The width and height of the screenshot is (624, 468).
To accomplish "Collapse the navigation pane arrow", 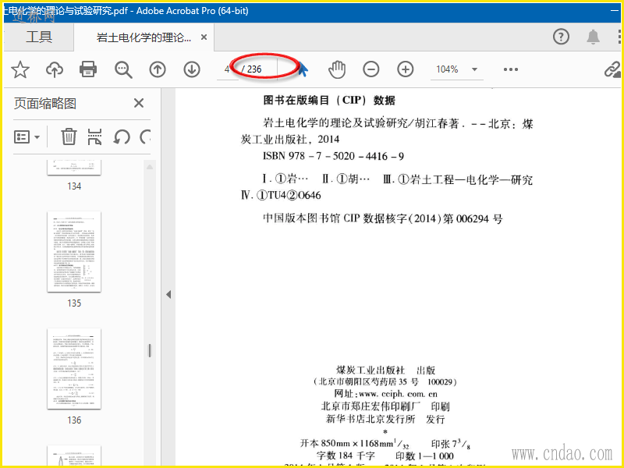I will click(x=168, y=295).
